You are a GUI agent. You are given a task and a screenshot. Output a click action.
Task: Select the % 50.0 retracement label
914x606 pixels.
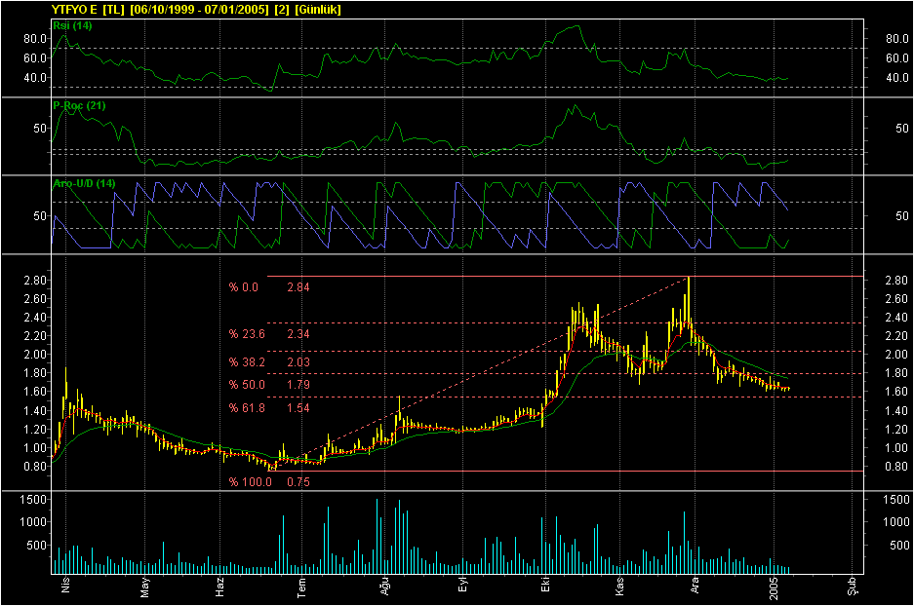247,385
